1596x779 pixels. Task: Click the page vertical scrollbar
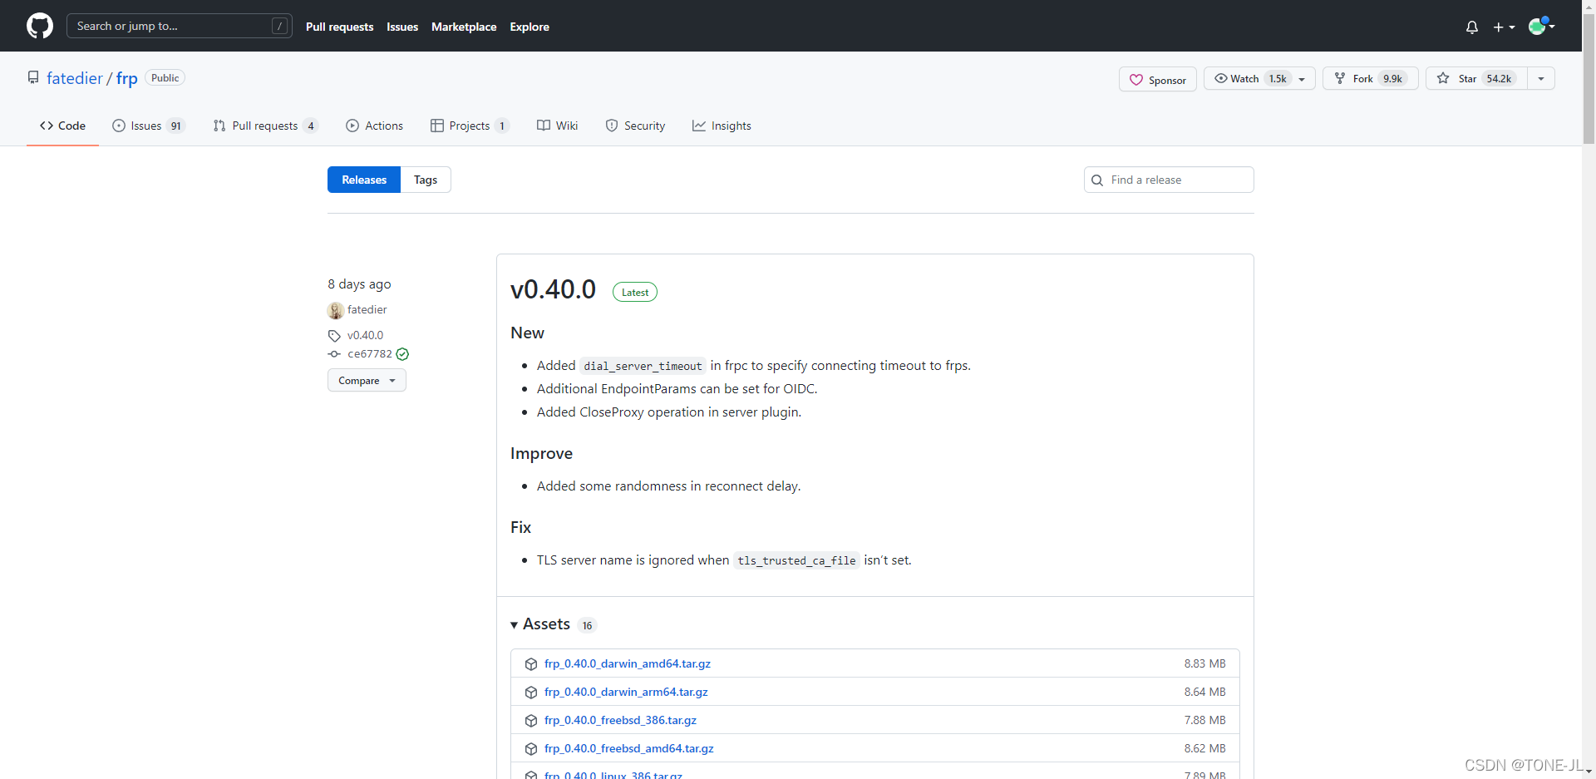pyautogui.click(x=1589, y=79)
